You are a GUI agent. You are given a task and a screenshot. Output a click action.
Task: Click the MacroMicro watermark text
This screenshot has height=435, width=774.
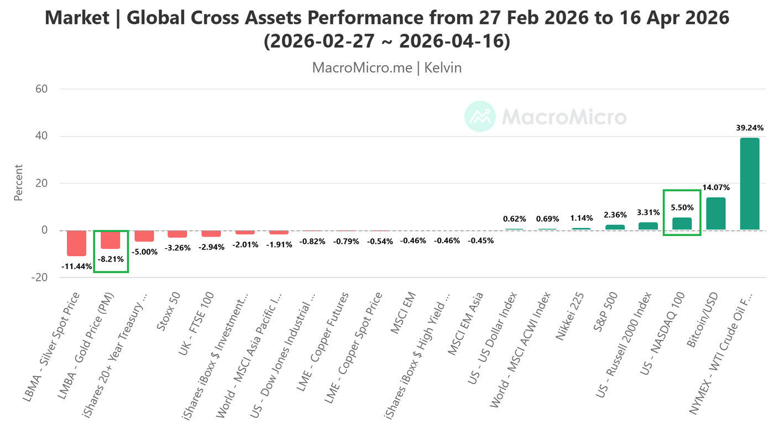point(564,117)
